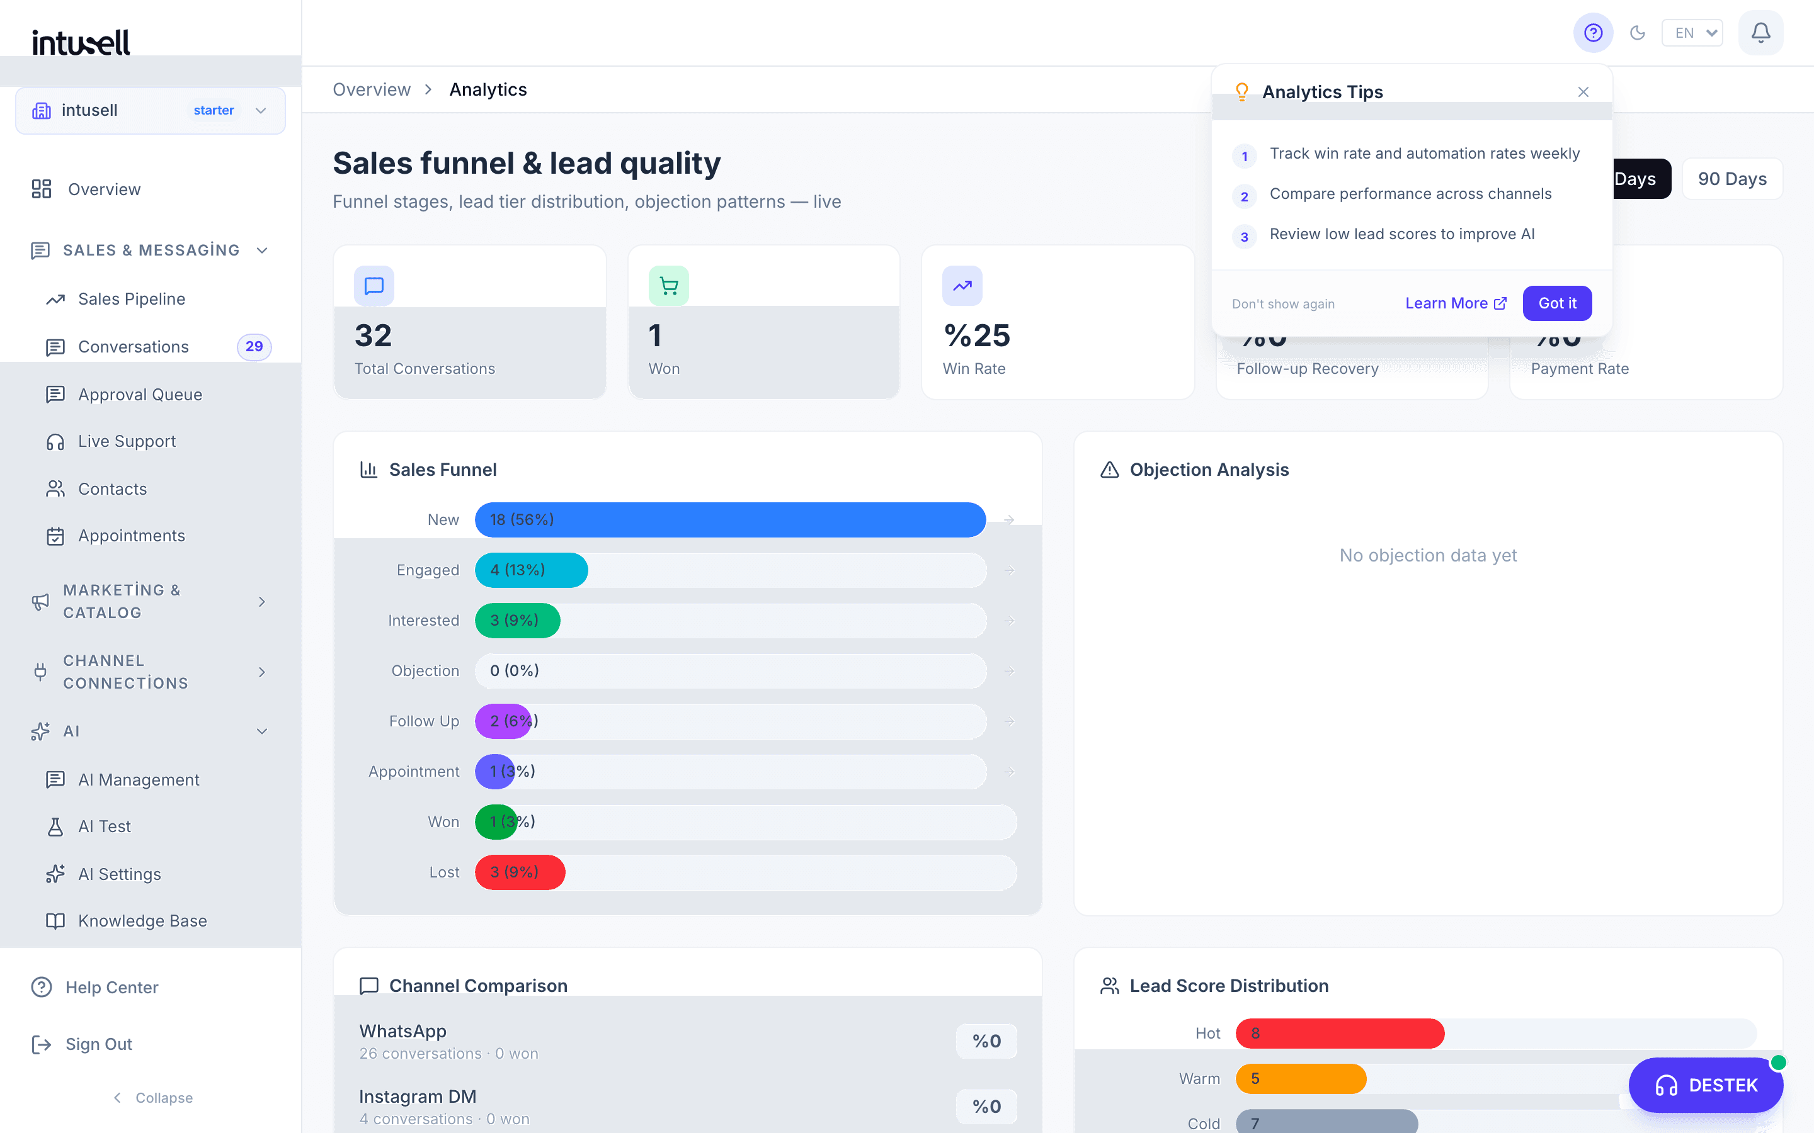
Task: Click Don't show again
Action: (1283, 304)
